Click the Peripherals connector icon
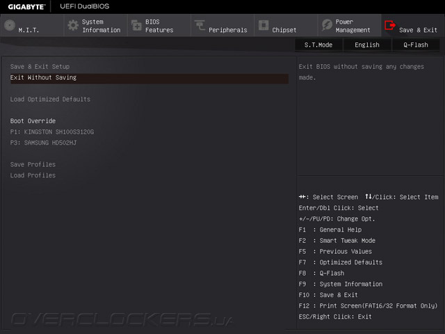445x334 pixels. [x=200, y=25]
